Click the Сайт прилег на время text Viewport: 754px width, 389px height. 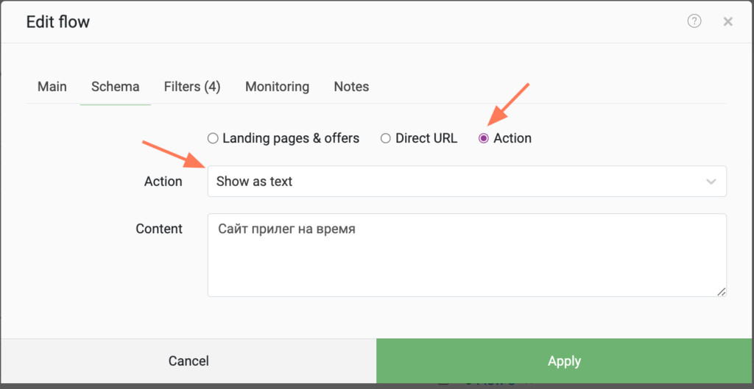coord(286,229)
